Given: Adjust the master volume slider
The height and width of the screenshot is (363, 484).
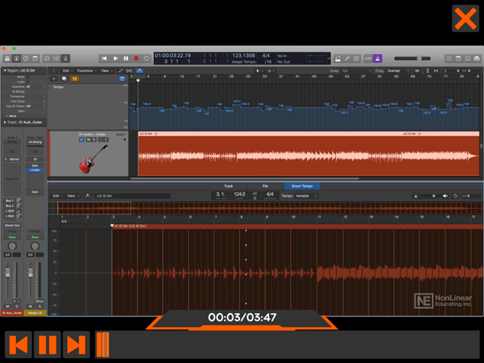Looking at the screenshot, I should [x=412, y=58].
